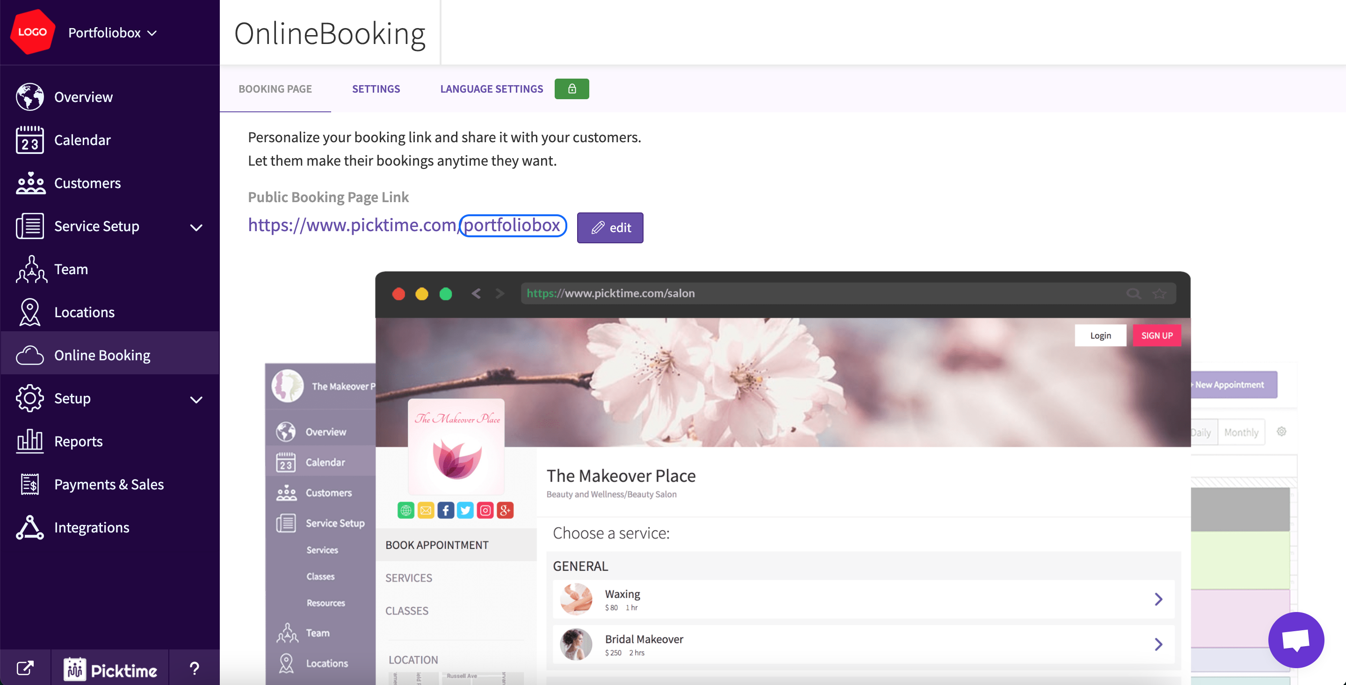
Task: Expand the Service Setup submenu
Action: 196,227
